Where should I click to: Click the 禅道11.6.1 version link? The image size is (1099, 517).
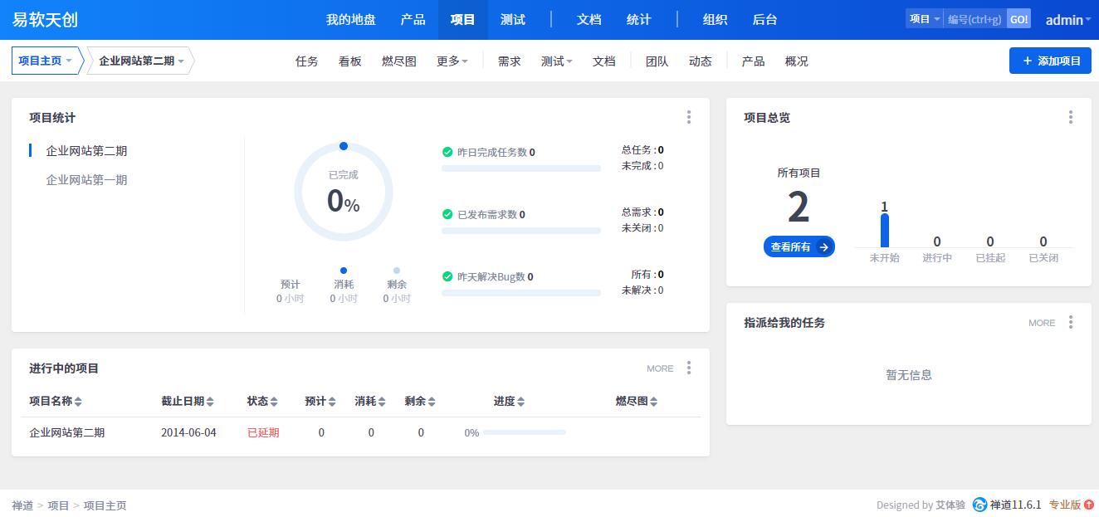coord(1016,505)
